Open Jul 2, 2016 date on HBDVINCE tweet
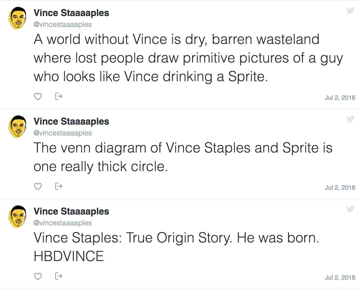The image size is (363, 290). [340, 278]
